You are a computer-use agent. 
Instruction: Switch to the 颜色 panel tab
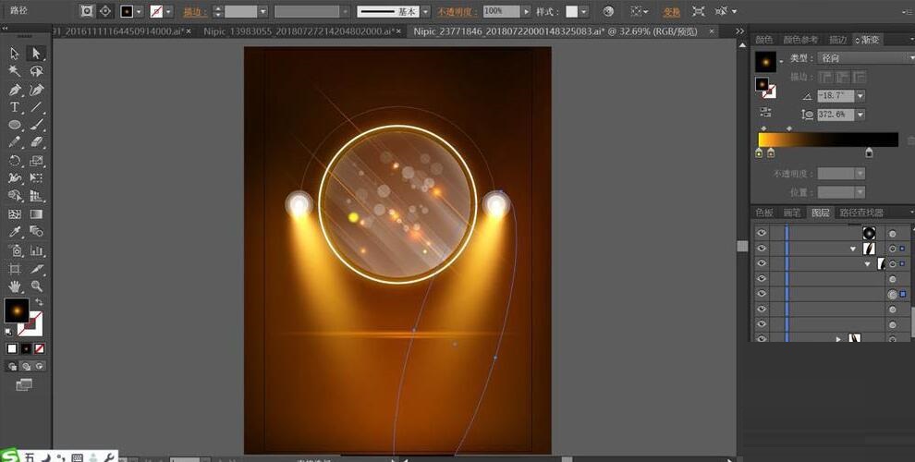763,40
